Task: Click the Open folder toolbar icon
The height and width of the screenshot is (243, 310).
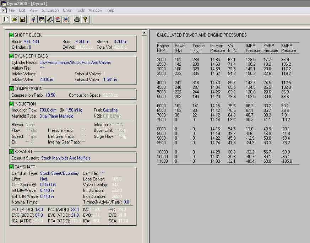Action: tap(14, 19)
